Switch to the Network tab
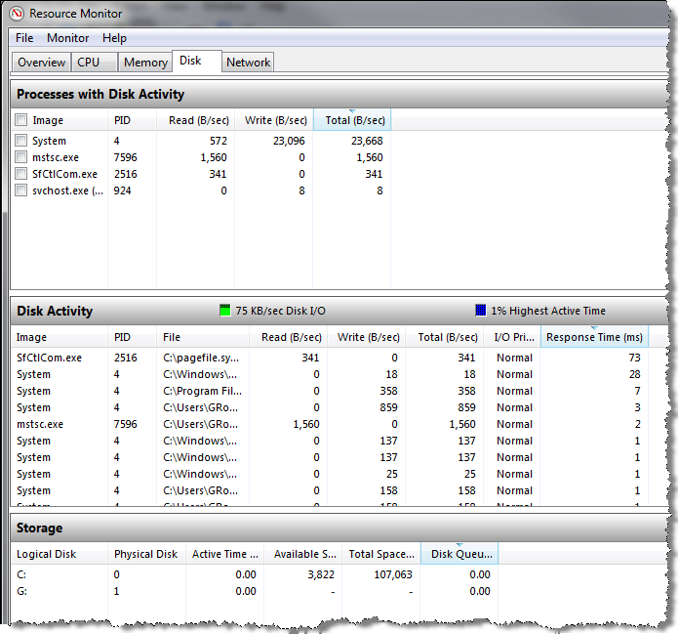This screenshot has width=678, height=634. coord(248,63)
